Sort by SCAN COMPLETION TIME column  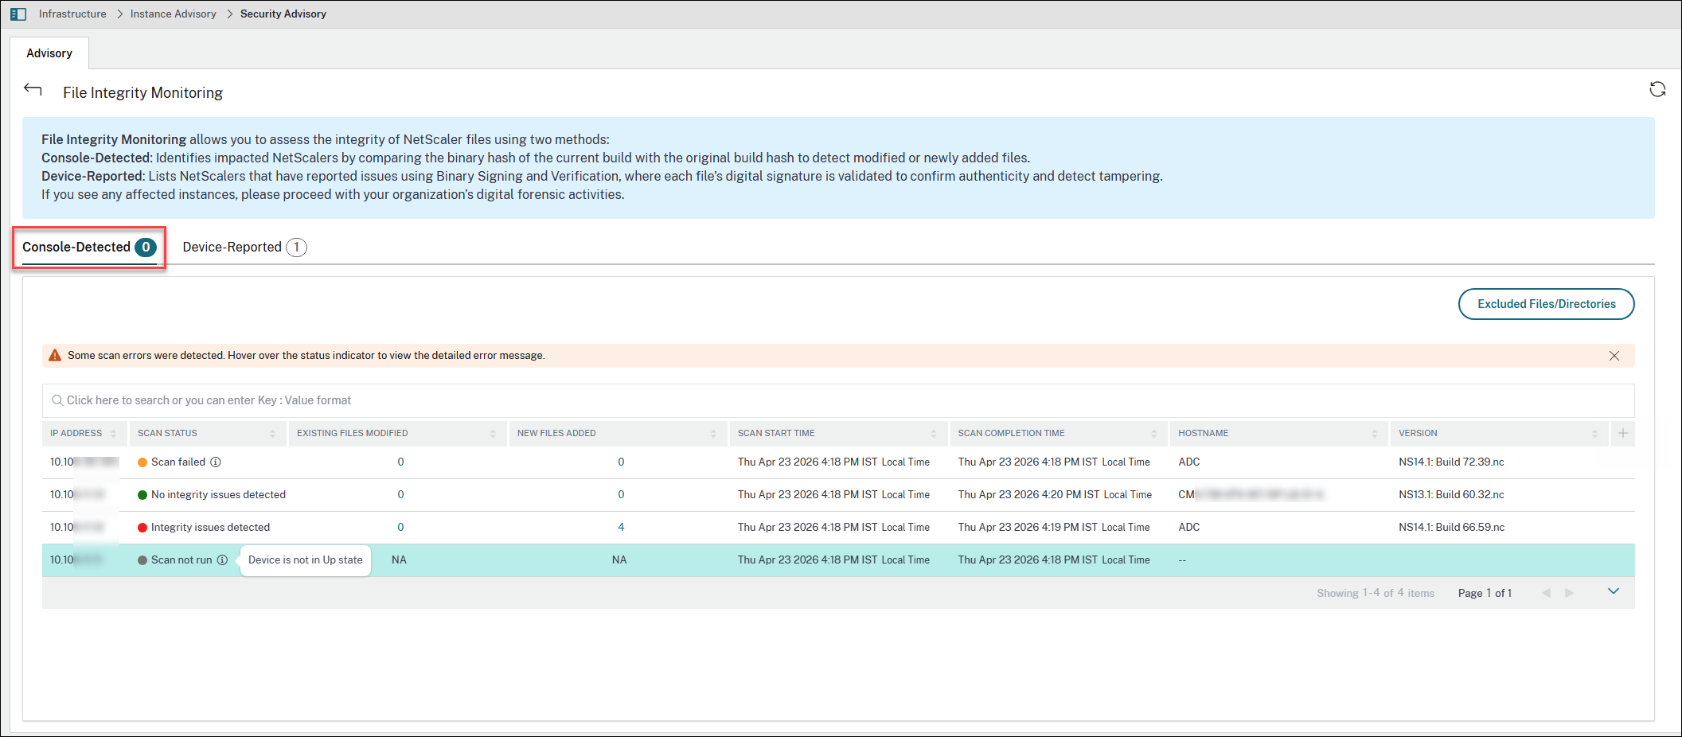click(x=1154, y=434)
